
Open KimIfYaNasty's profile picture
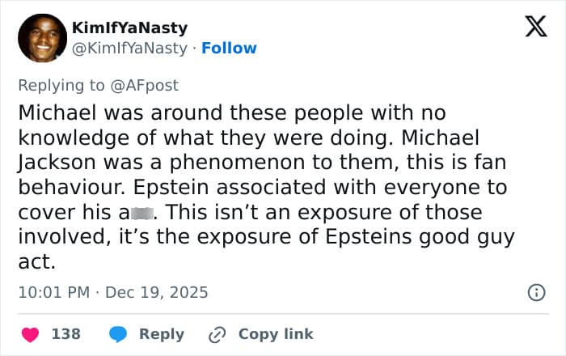41,38
